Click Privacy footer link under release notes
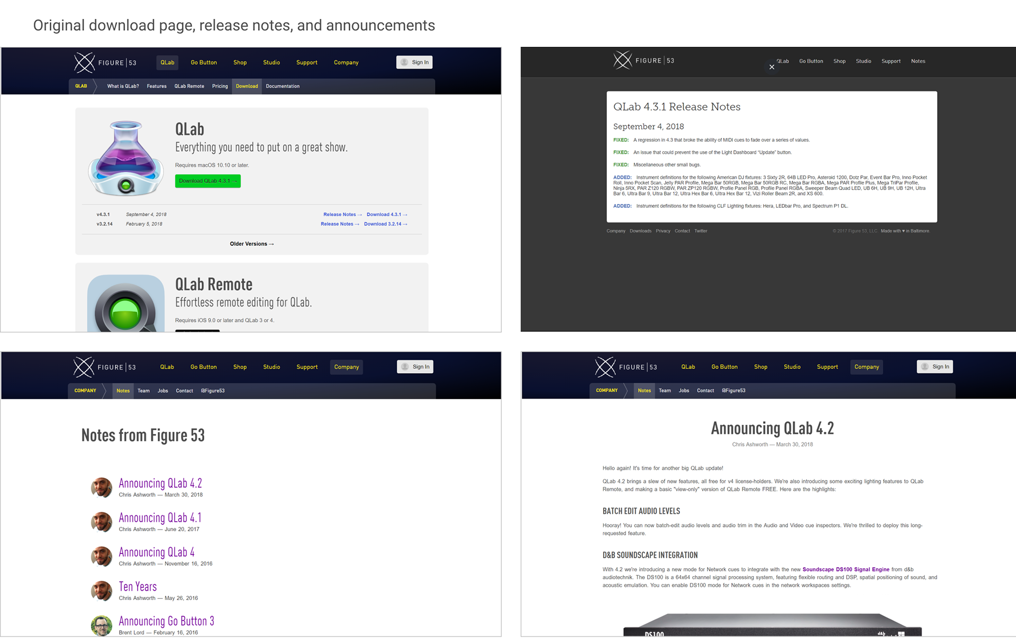 click(x=663, y=231)
